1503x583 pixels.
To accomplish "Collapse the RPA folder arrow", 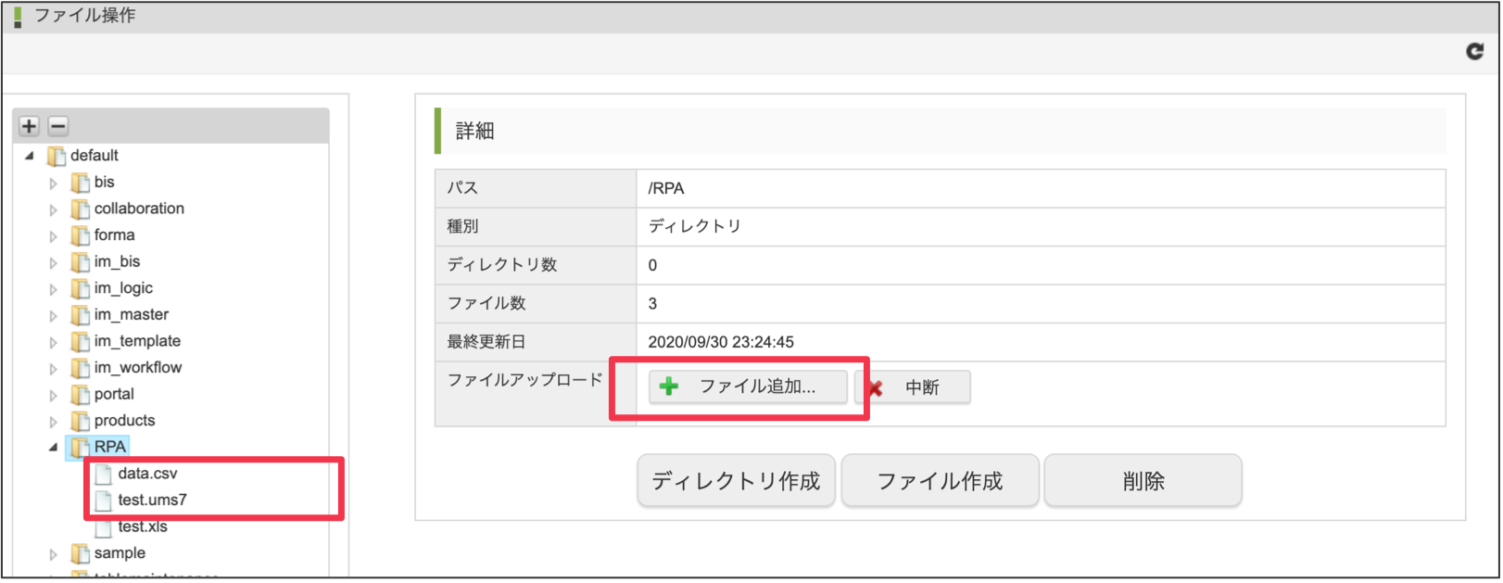I will (x=53, y=448).
